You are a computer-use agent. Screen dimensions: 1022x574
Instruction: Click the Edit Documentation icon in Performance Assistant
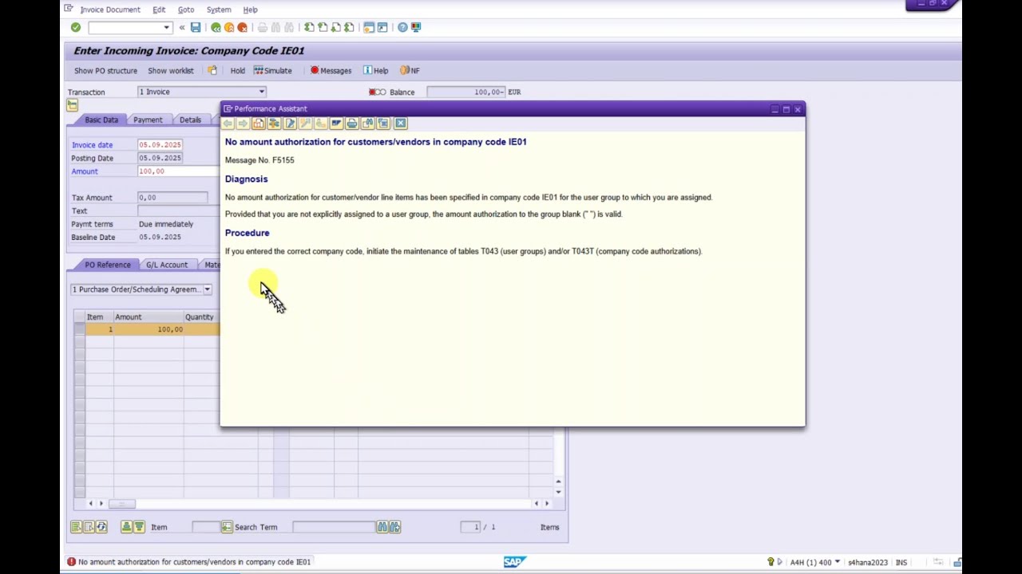290,124
